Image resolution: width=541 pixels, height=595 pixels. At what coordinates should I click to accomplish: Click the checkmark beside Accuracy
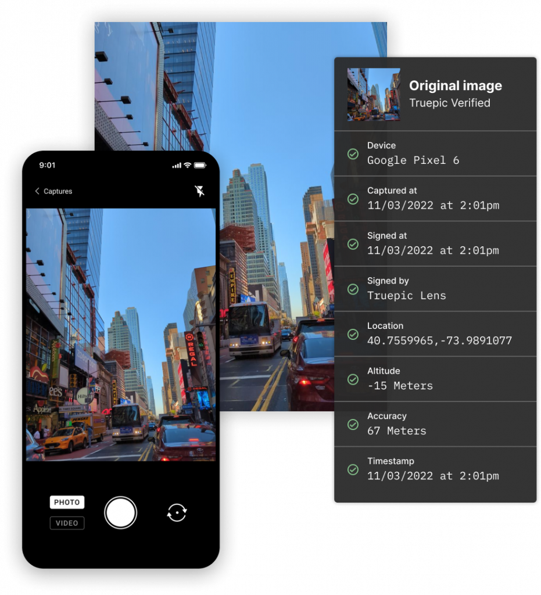pyautogui.click(x=353, y=424)
